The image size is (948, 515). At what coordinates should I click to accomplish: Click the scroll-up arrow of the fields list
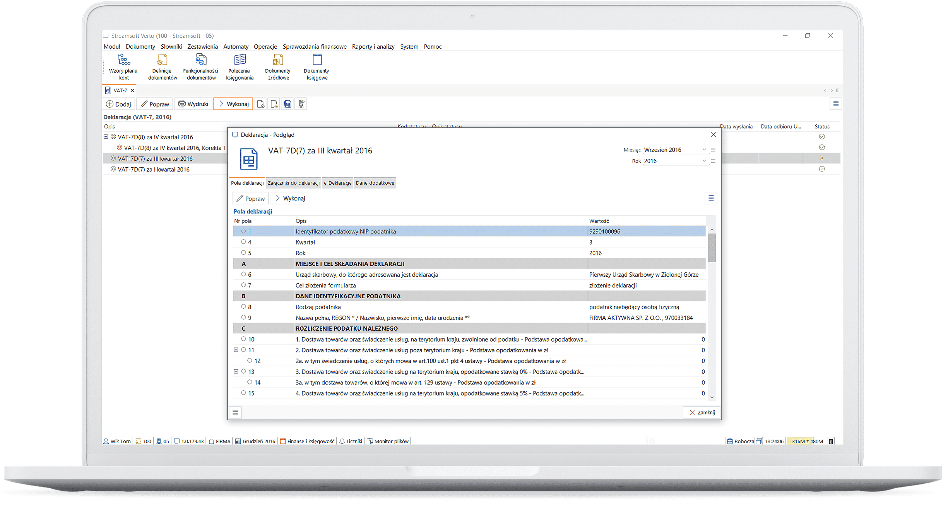tap(712, 230)
